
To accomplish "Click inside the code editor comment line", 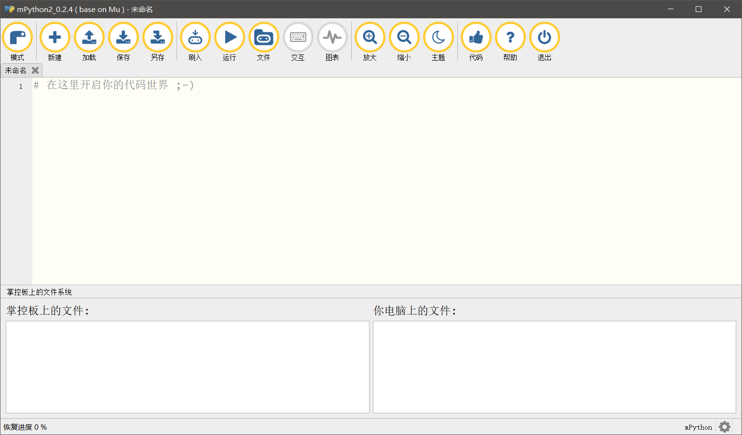I will [113, 85].
